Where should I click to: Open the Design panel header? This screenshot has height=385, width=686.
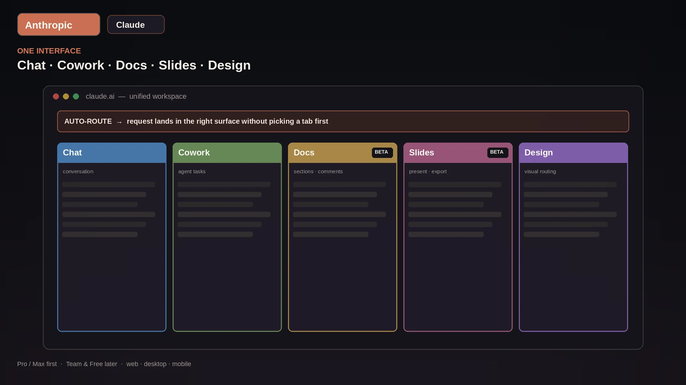coord(573,153)
